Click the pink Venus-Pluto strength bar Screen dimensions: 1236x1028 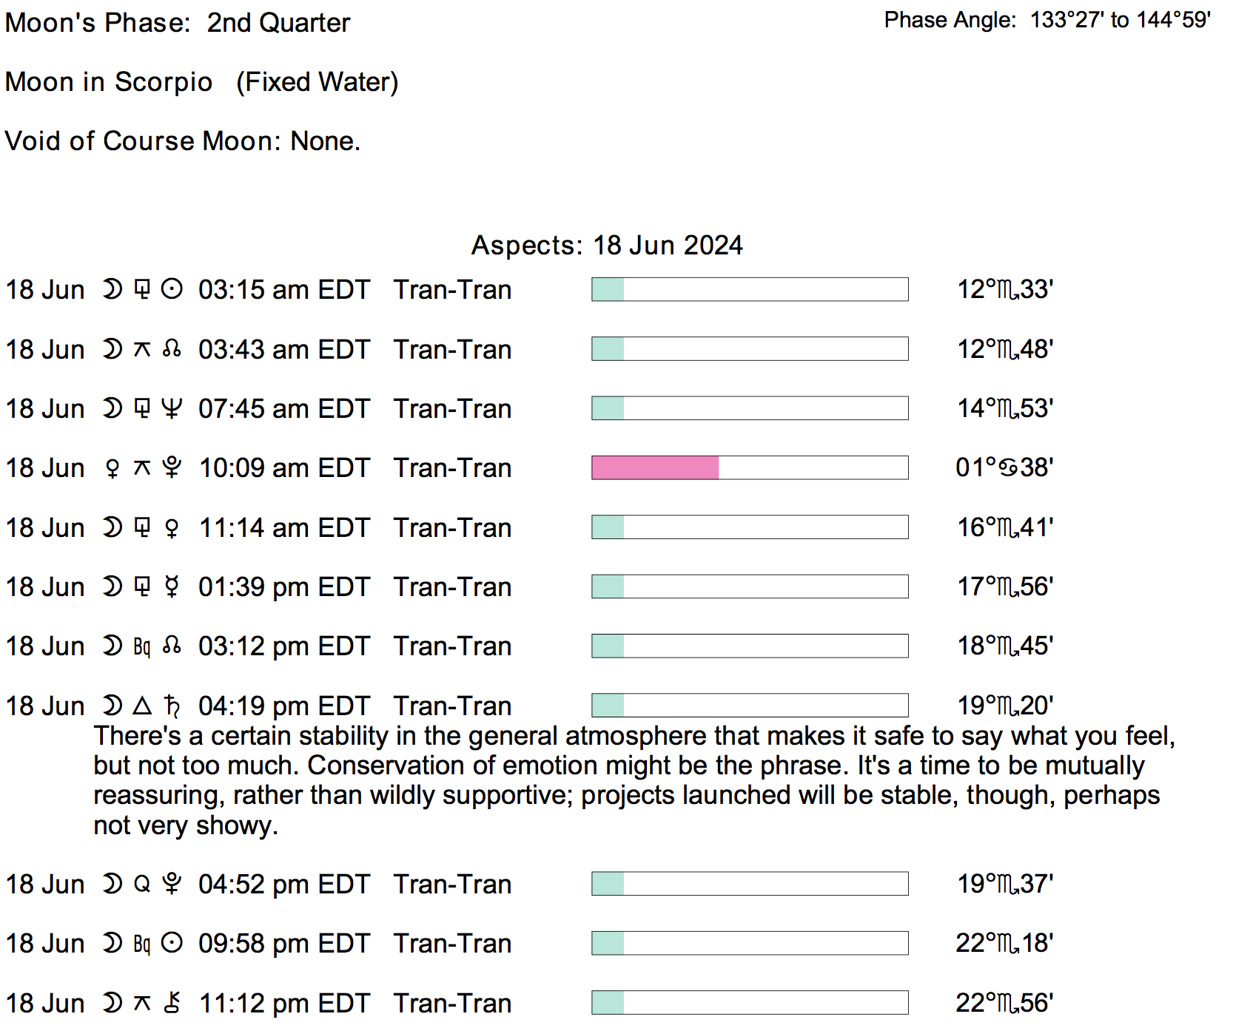[655, 467]
